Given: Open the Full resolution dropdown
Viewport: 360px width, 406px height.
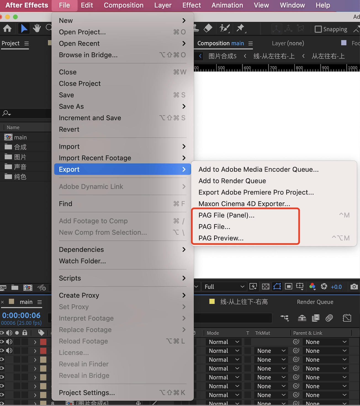Looking at the screenshot, I should 224,287.
